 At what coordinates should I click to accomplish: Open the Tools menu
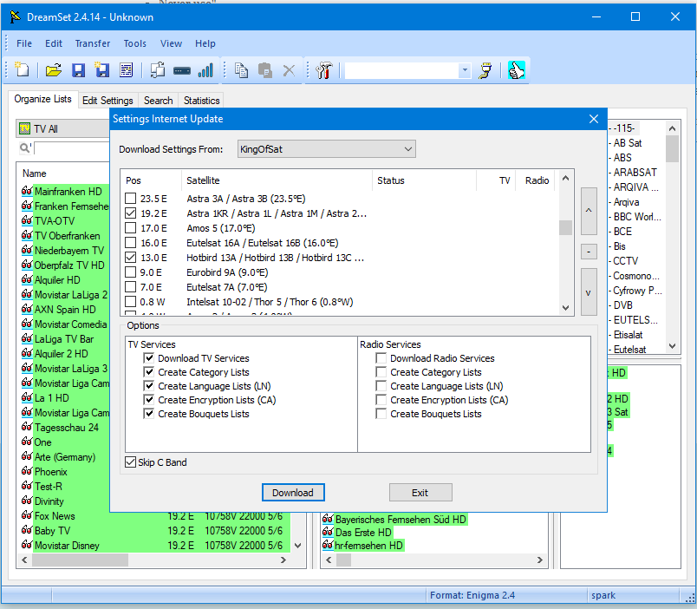134,43
